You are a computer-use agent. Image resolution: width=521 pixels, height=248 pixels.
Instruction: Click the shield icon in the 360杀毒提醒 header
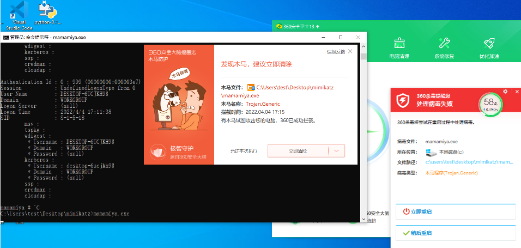(x=403, y=100)
